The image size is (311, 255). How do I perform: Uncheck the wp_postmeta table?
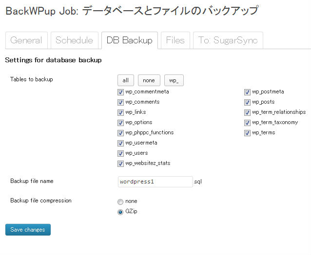247,92
